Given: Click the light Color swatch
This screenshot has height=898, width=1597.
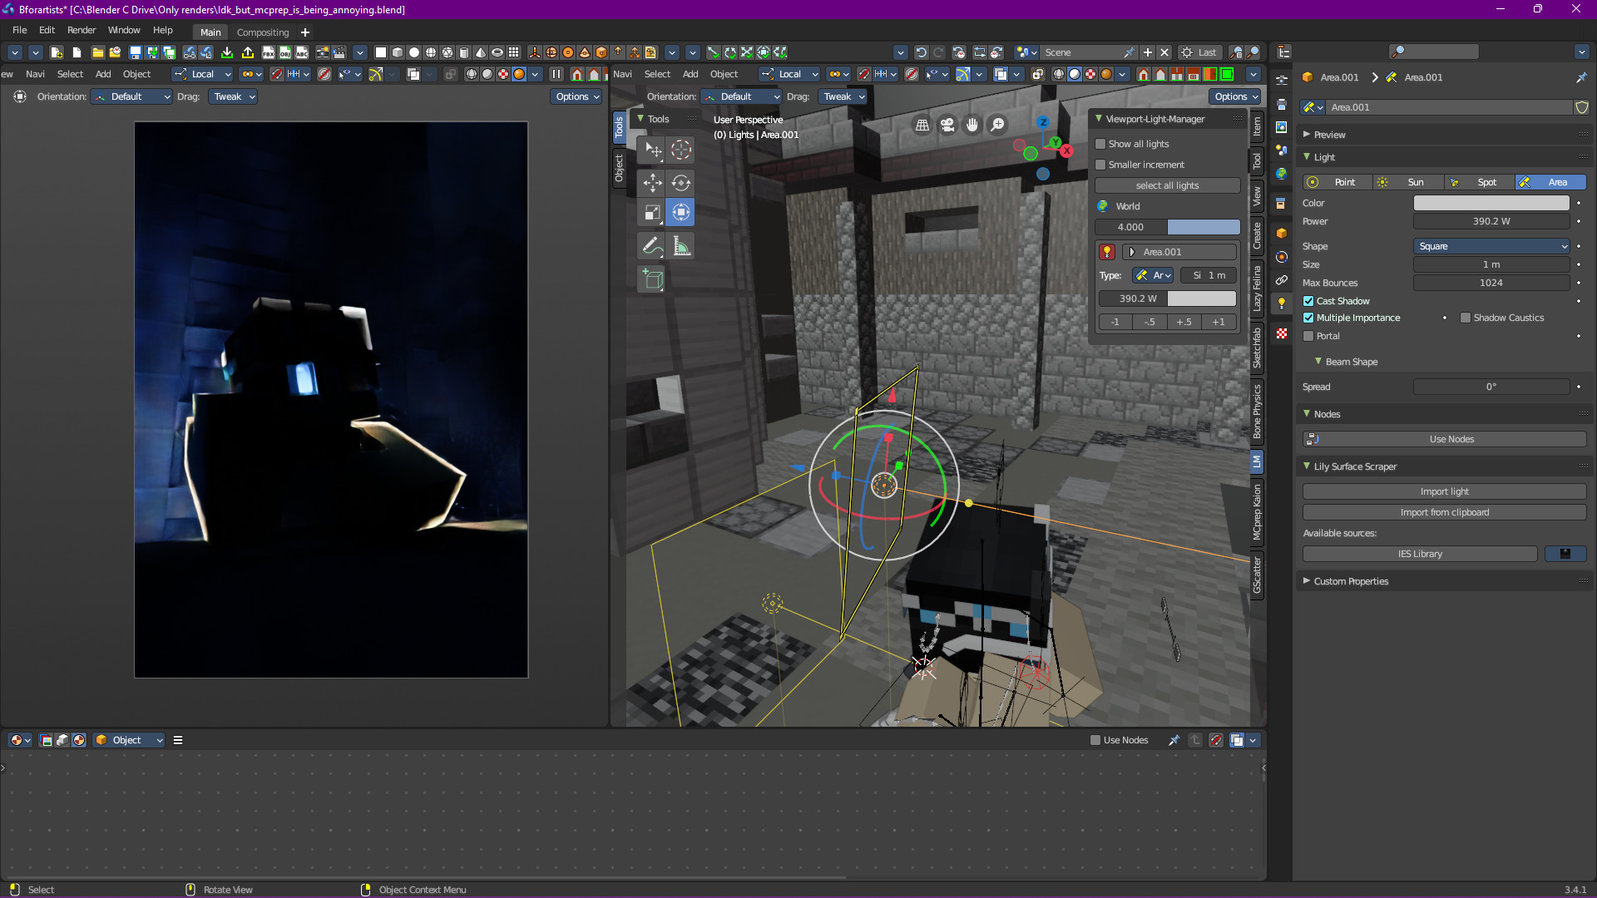Looking at the screenshot, I should tap(1491, 203).
